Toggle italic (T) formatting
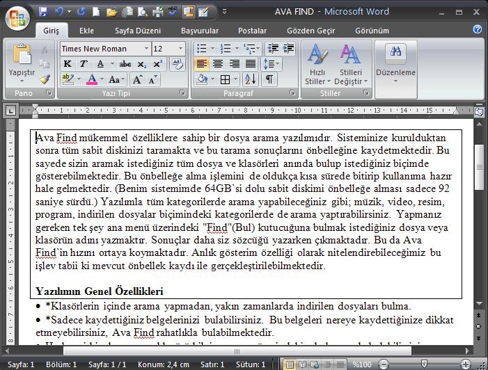This screenshot has width=488, height=370. 83,64
